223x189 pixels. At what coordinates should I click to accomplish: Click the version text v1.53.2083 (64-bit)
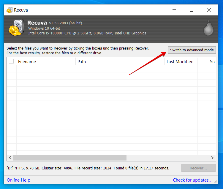[66, 23]
